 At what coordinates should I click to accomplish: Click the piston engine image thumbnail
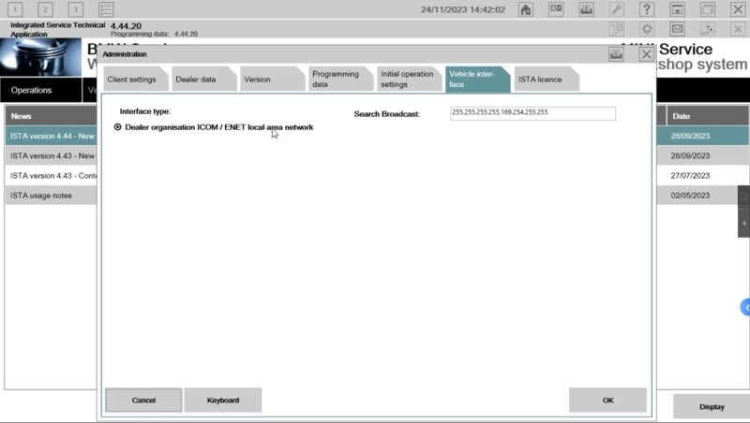click(40, 58)
